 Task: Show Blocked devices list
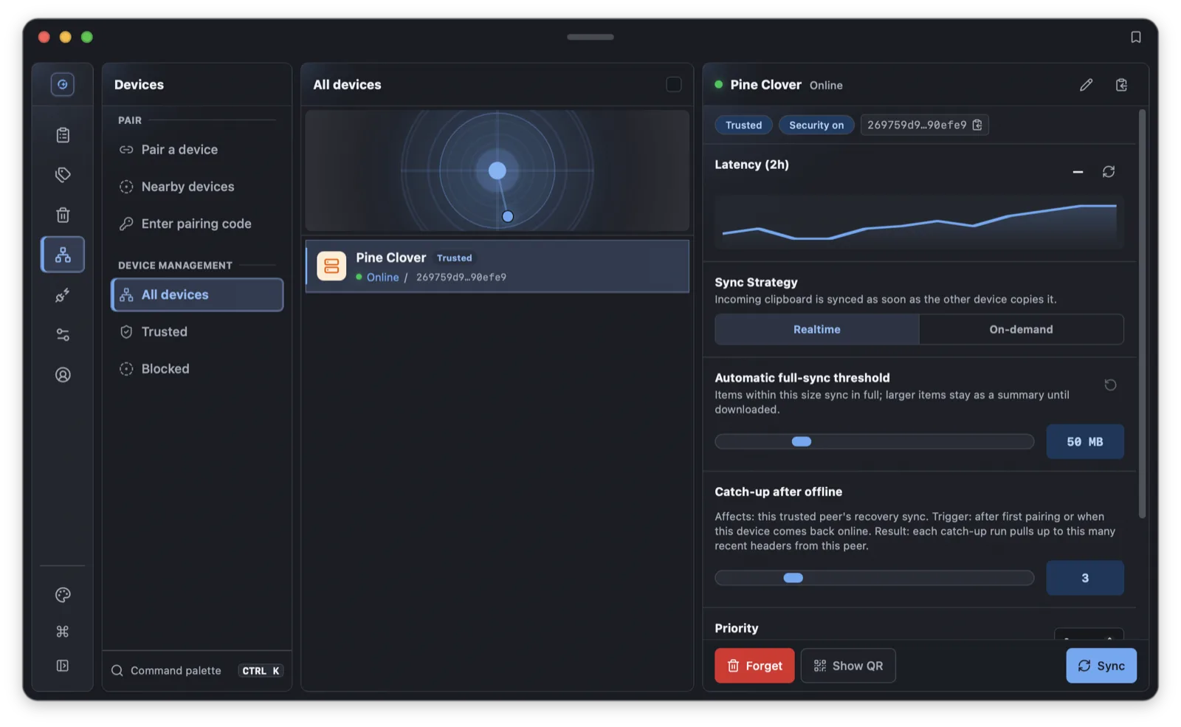point(197,369)
